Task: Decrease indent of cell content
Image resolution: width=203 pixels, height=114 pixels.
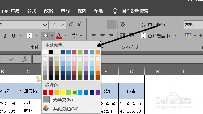Action: point(123,36)
